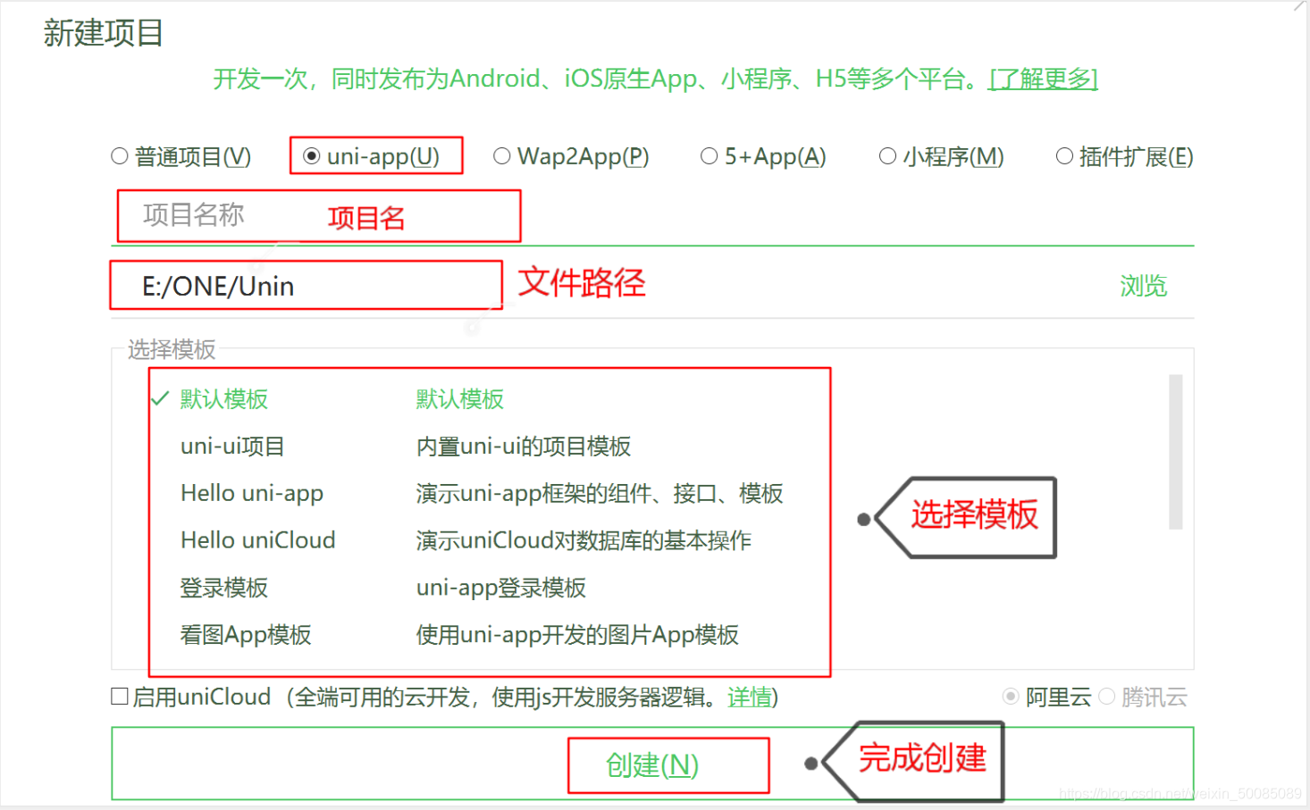Choose the 5+App(A) project type
1310x810 pixels.
pos(709,155)
